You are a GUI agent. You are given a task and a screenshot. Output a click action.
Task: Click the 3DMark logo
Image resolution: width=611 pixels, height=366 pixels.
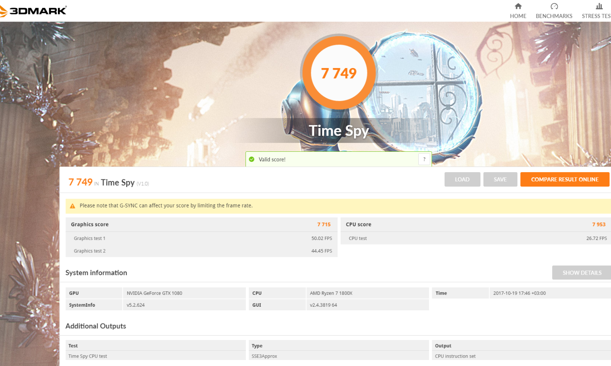pyautogui.click(x=33, y=11)
